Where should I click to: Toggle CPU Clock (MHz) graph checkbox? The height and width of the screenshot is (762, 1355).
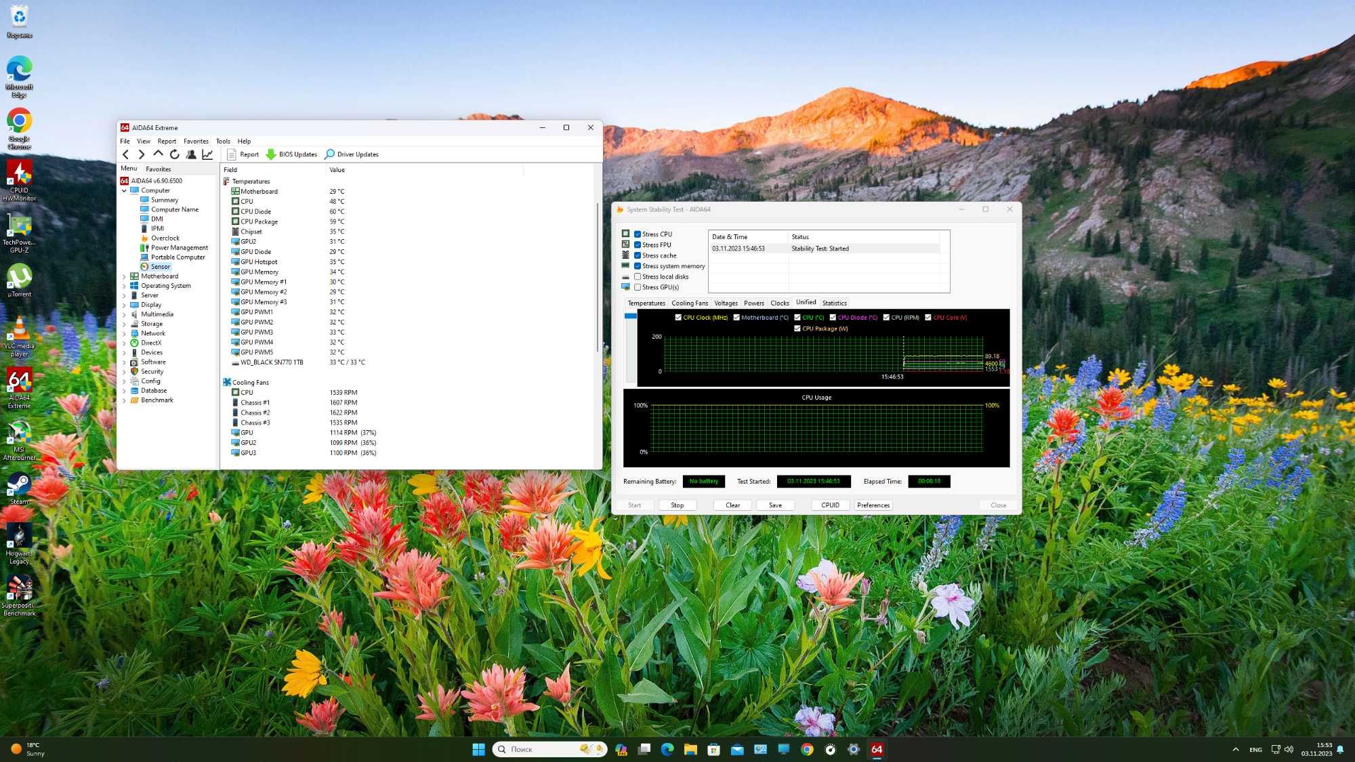[678, 317]
